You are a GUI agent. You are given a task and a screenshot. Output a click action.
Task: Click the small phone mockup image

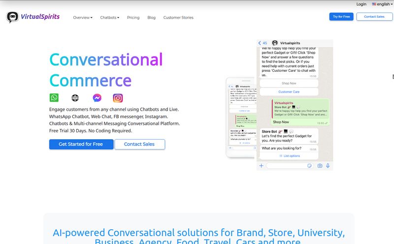pyautogui.click(x=241, y=118)
